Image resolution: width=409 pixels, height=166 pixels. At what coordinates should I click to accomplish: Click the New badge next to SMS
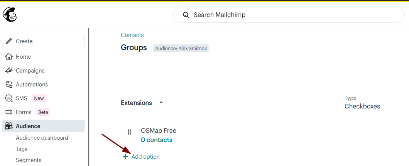click(x=39, y=98)
